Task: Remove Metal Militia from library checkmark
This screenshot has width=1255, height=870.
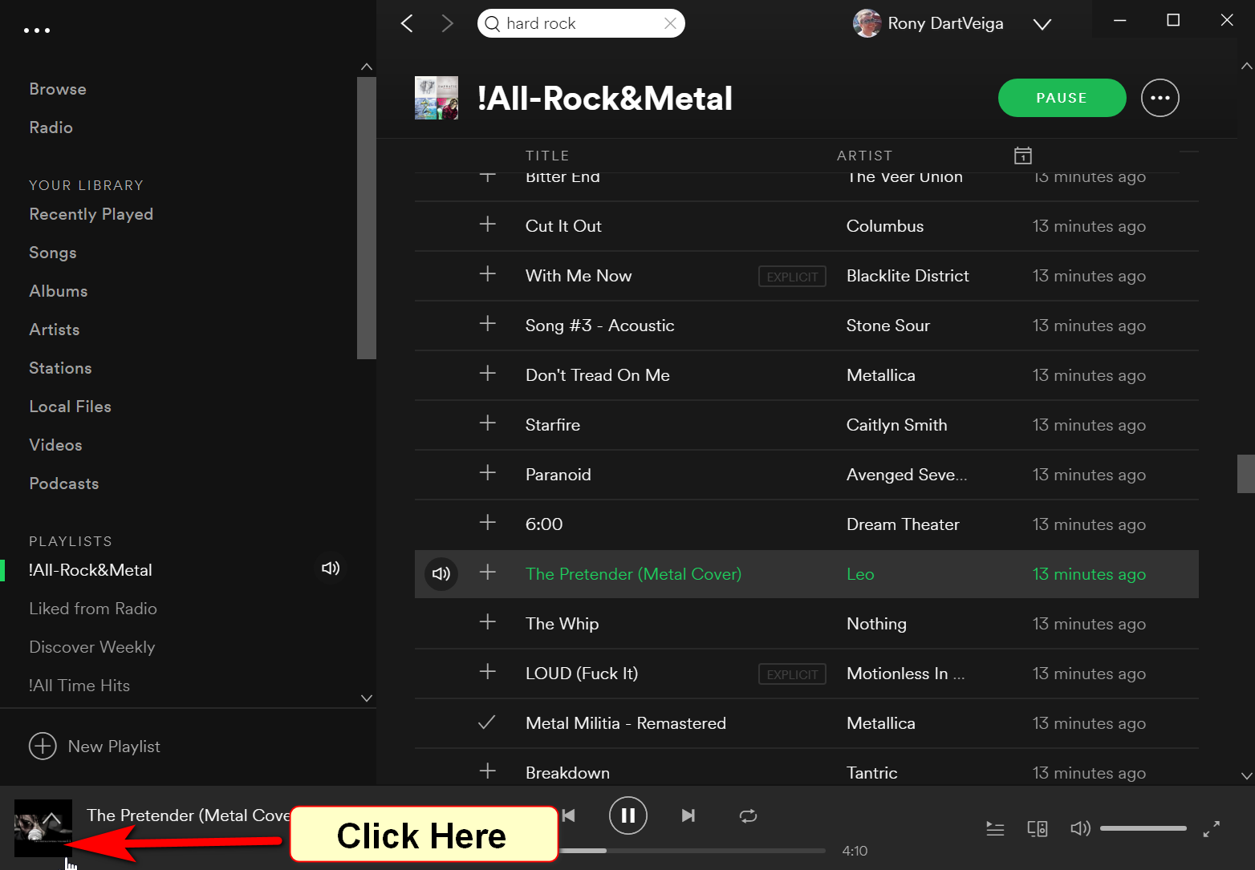Action: point(486,722)
